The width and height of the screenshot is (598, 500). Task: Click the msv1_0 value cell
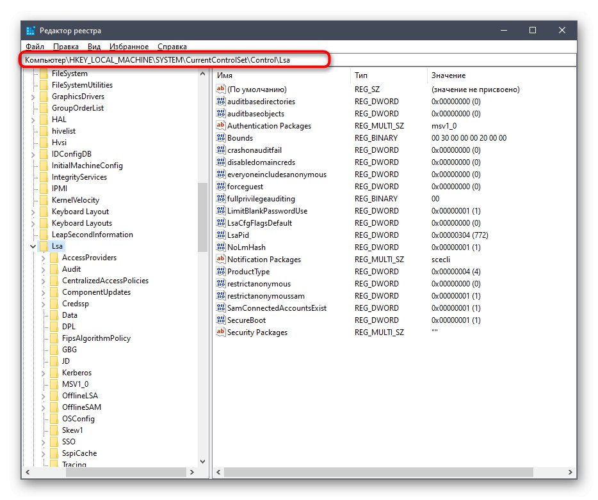coord(444,126)
